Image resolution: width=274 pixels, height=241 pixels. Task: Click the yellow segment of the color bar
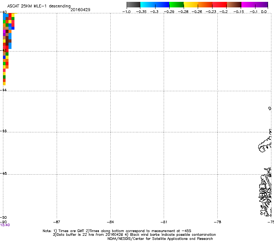coord(191,4)
